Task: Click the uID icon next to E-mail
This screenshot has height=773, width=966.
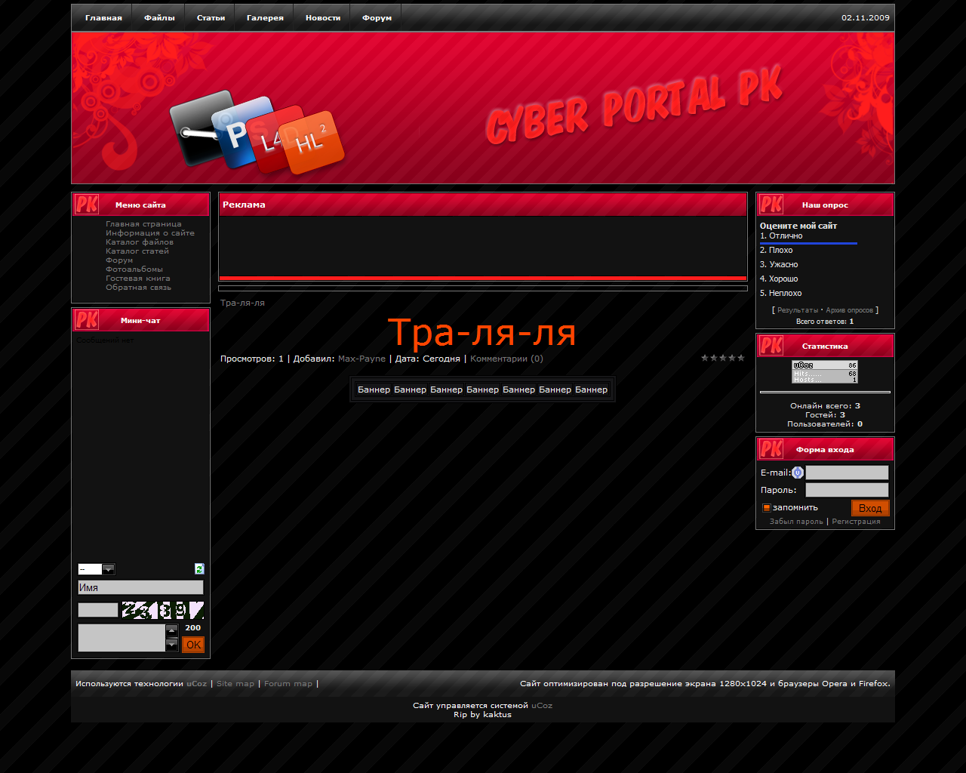Action: (x=798, y=473)
